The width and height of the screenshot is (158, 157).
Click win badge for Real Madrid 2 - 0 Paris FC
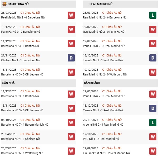click(153, 29)
